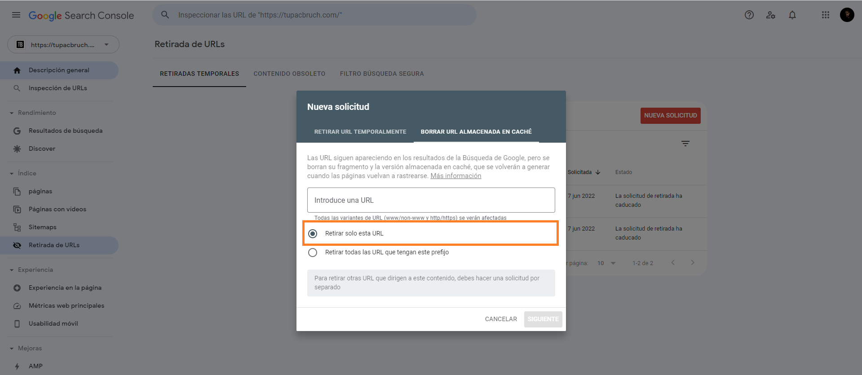Click the user management icon in top bar
Screen dimensions: 862x375
click(x=770, y=15)
